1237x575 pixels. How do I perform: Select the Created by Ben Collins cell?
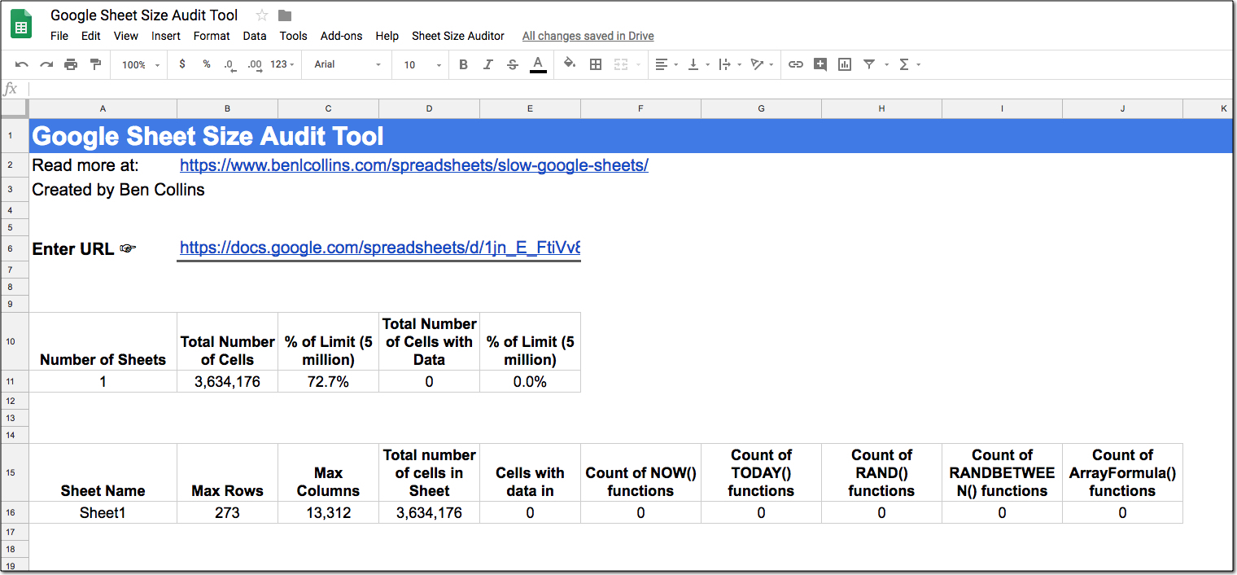pyautogui.click(x=103, y=190)
